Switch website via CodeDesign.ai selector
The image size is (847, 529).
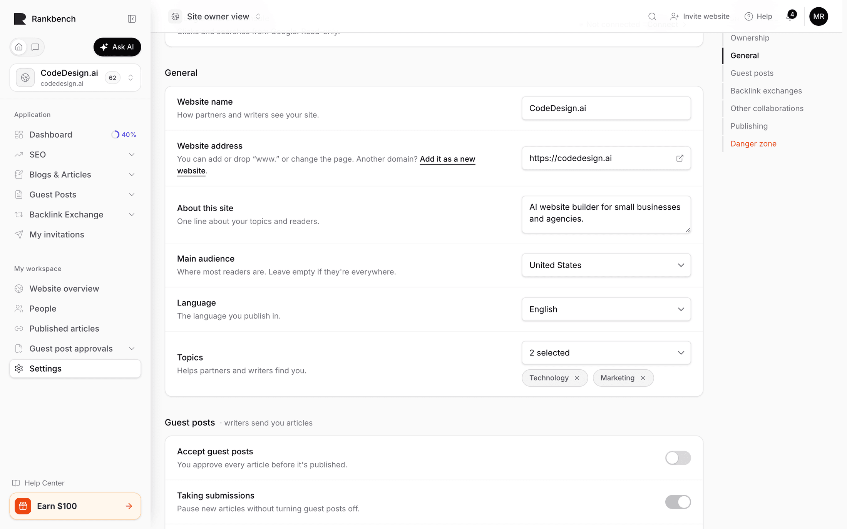[x=75, y=78]
